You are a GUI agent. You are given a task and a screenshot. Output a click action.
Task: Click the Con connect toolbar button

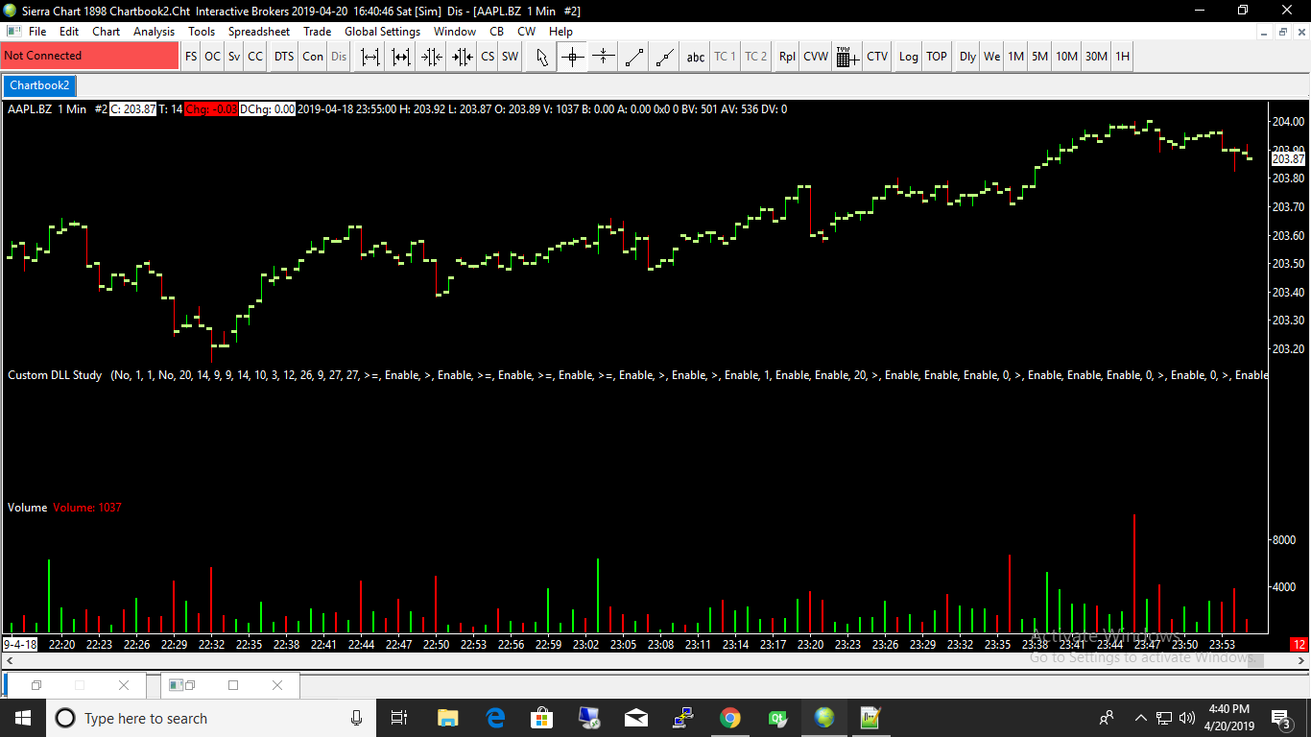click(x=313, y=57)
